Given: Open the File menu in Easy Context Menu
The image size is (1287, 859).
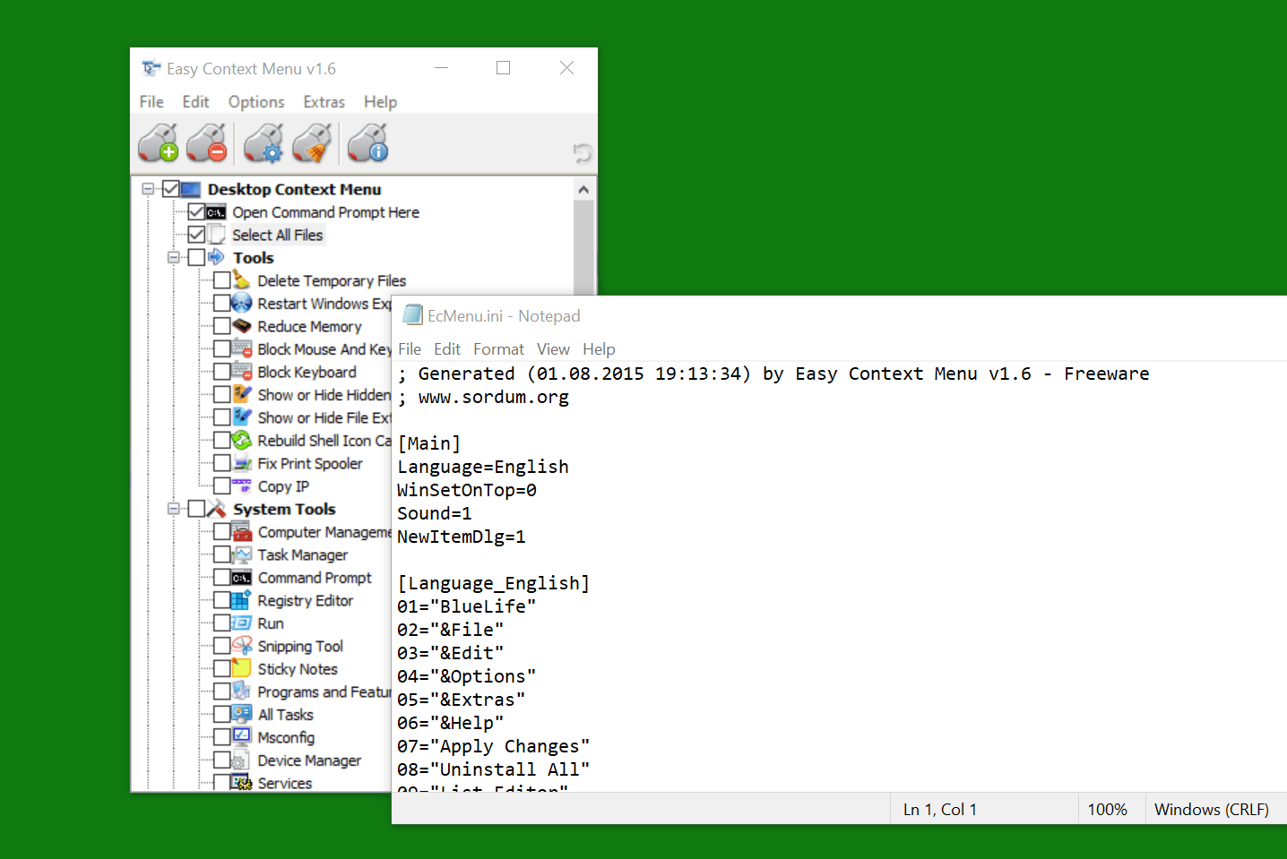Looking at the screenshot, I should point(151,102).
